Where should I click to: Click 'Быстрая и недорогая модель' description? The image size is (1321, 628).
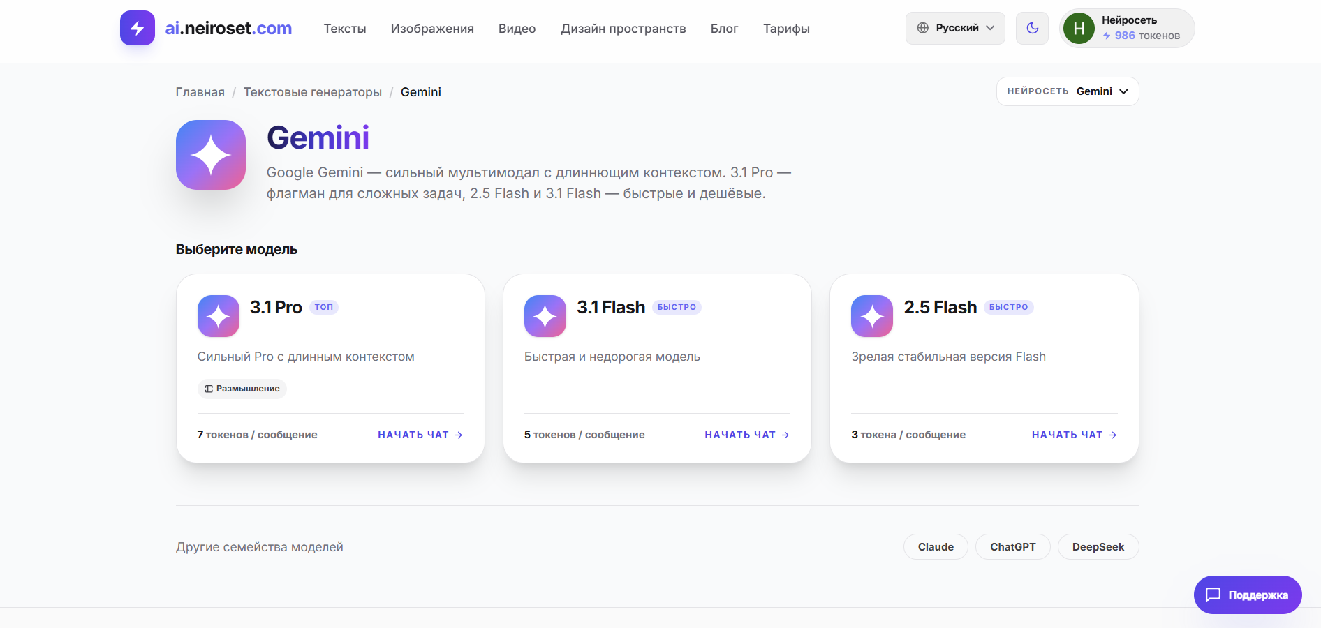point(612,357)
